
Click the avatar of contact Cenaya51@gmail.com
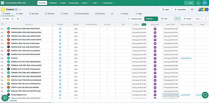tap(8, 95)
